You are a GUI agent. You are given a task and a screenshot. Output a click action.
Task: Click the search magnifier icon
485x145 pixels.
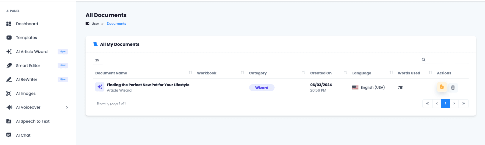[424, 60]
